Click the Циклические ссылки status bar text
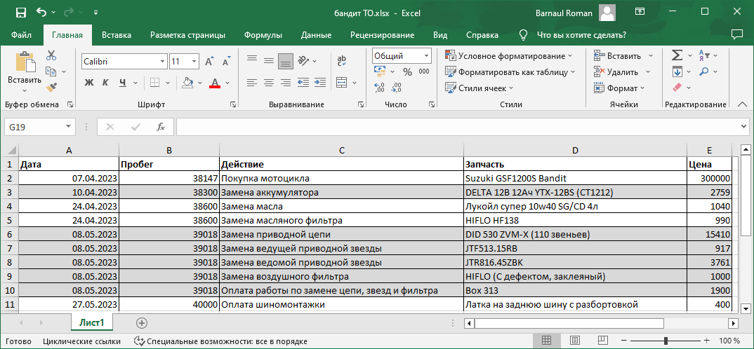The height and width of the screenshot is (349, 754). [81, 341]
